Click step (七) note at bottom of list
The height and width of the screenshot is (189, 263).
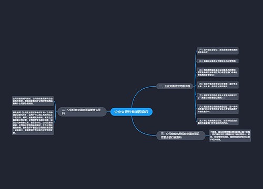(x=217, y=122)
